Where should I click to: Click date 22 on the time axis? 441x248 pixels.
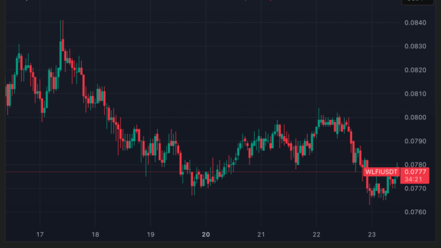[x=316, y=234]
